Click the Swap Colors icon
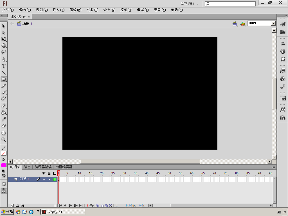 [4, 175]
